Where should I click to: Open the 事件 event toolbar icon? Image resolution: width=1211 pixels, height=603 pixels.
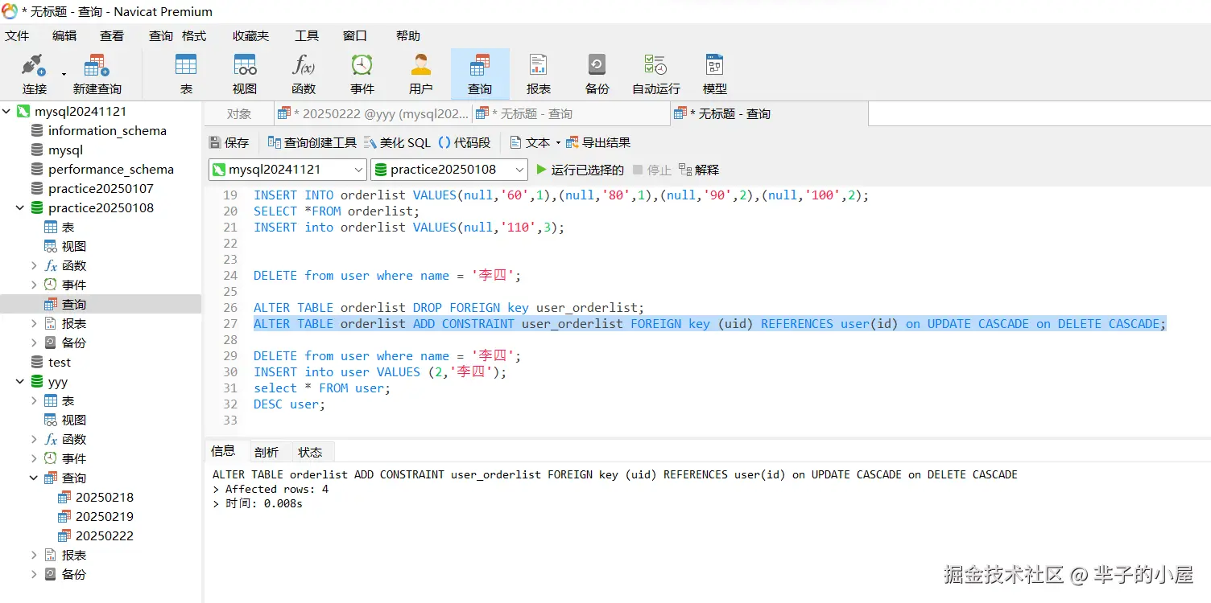362,74
